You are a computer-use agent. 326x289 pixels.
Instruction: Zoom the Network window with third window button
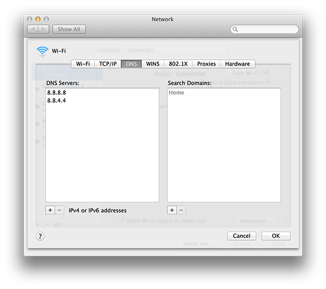(x=46, y=20)
